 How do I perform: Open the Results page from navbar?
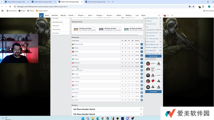point(63,16)
